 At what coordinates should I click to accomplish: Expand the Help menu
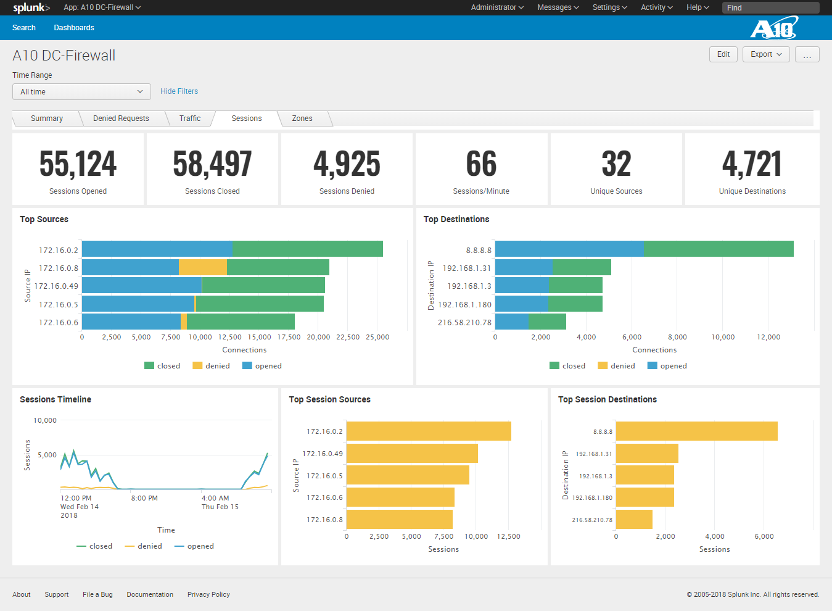click(698, 7)
